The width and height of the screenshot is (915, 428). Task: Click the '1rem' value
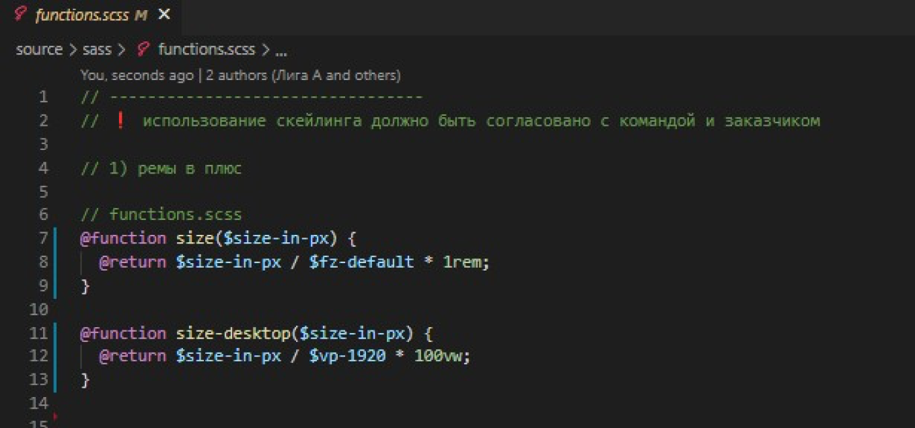[462, 262]
